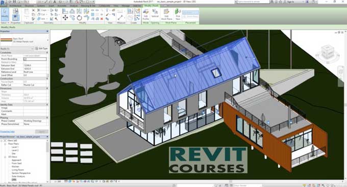347x187 pixels.
Task: Open the Structure ribbon tab
Action: click(x=30, y=6)
